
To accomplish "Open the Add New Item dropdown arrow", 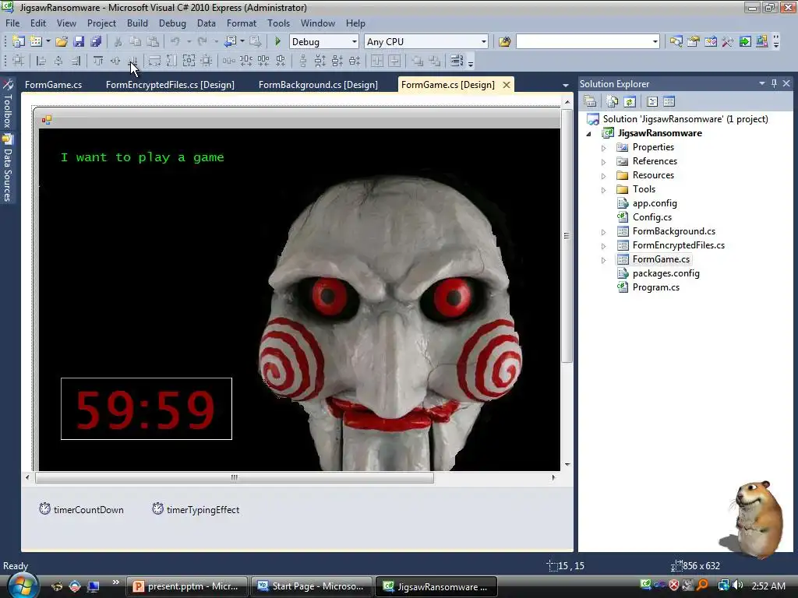I will (x=48, y=41).
